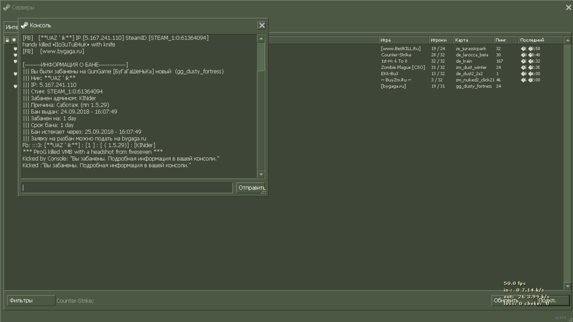Sort by the Последний column header
This screenshot has height=322, width=573.
[541, 40]
